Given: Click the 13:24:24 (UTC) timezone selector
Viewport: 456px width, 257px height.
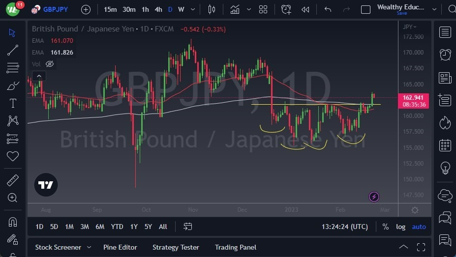Looking at the screenshot, I should [345, 227].
